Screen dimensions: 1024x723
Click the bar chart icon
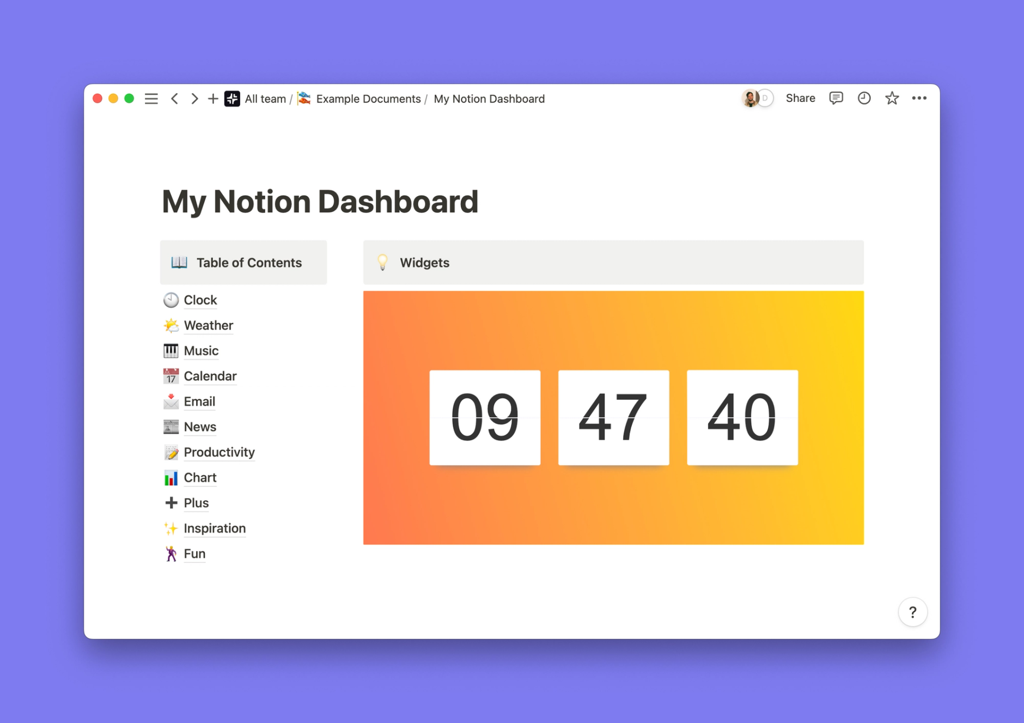point(171,477)
